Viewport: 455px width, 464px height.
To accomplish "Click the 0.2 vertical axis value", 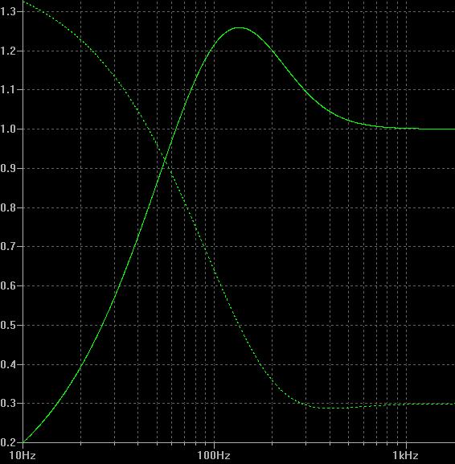I will tap(8, 442).
